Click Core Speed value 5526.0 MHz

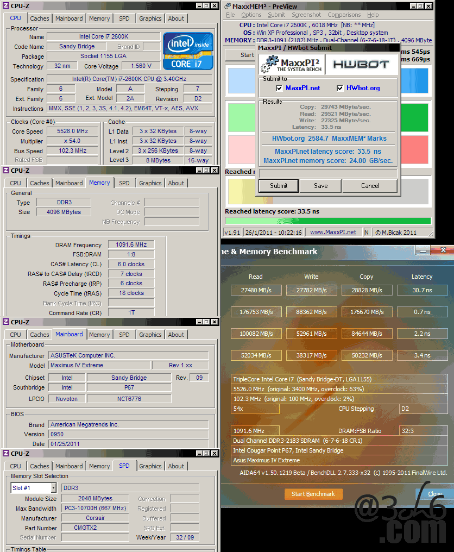coord(73,131)
